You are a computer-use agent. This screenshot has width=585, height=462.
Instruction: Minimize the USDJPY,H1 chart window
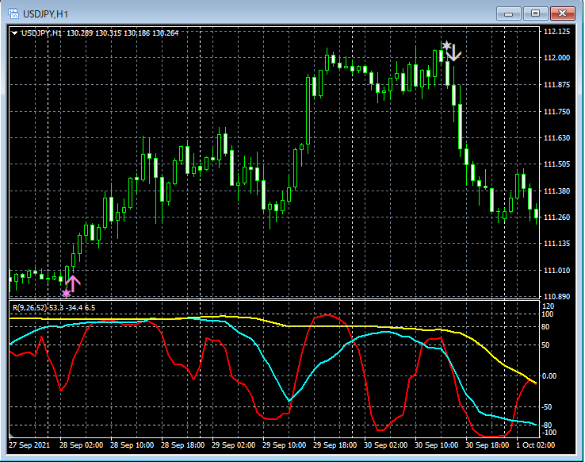[508, 13]
